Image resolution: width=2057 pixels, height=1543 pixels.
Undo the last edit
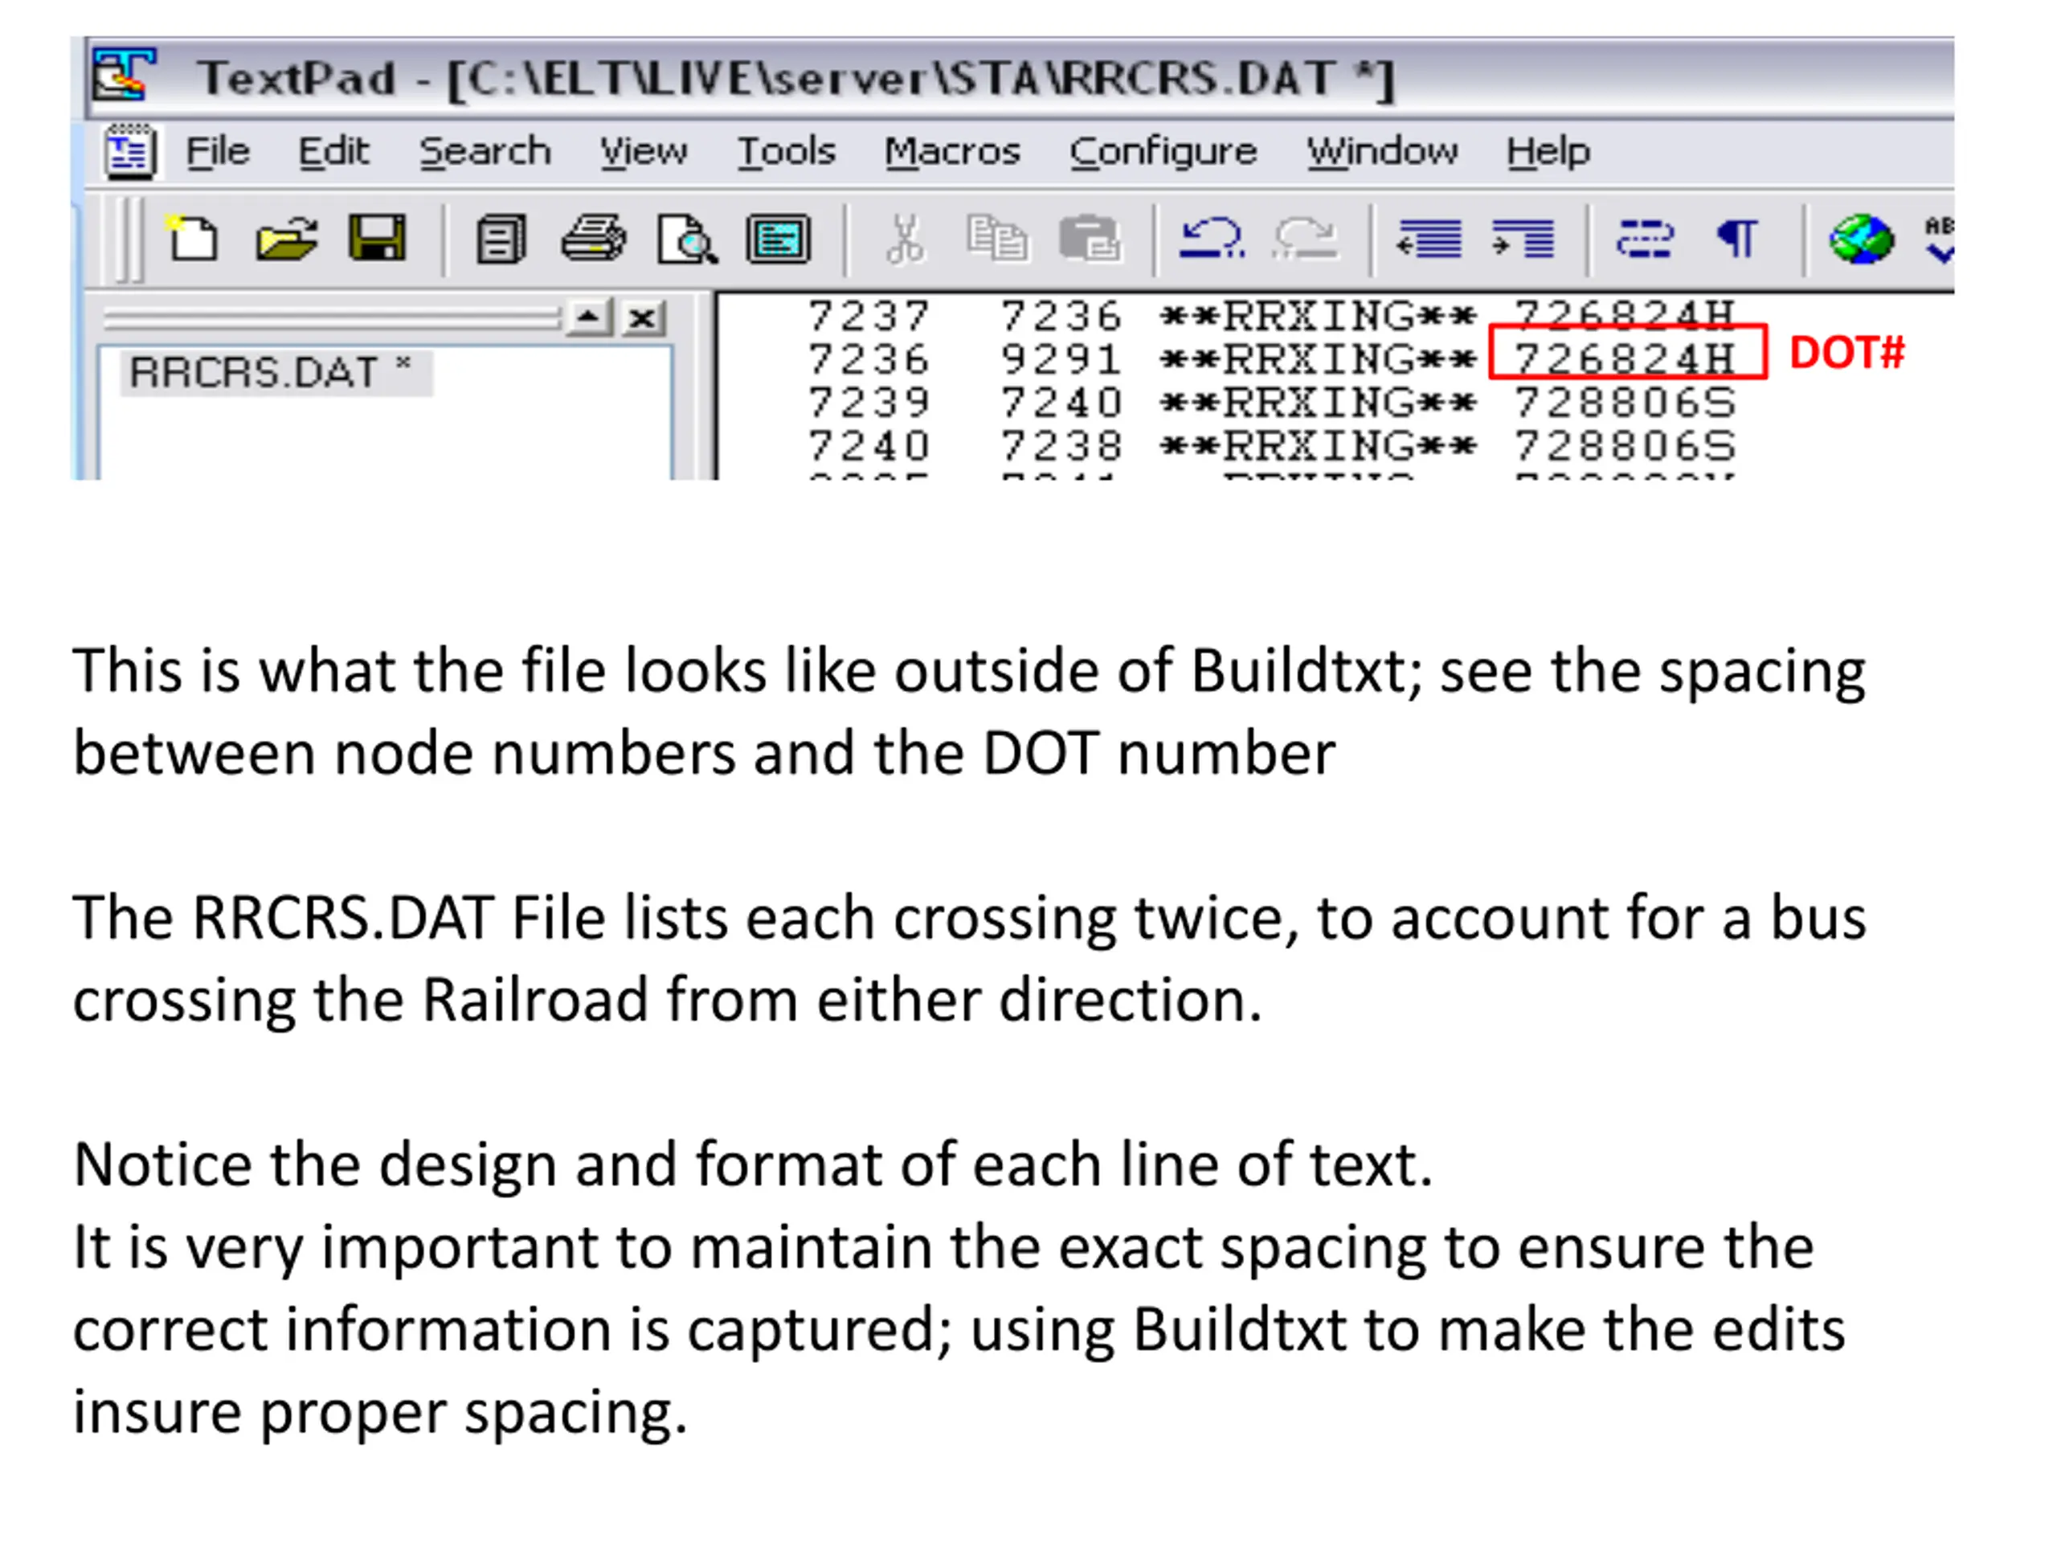pyautogui.click(x=1212, y=239)
